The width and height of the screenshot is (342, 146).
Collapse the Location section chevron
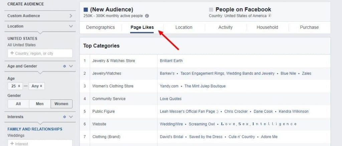[x=71, y=26]
